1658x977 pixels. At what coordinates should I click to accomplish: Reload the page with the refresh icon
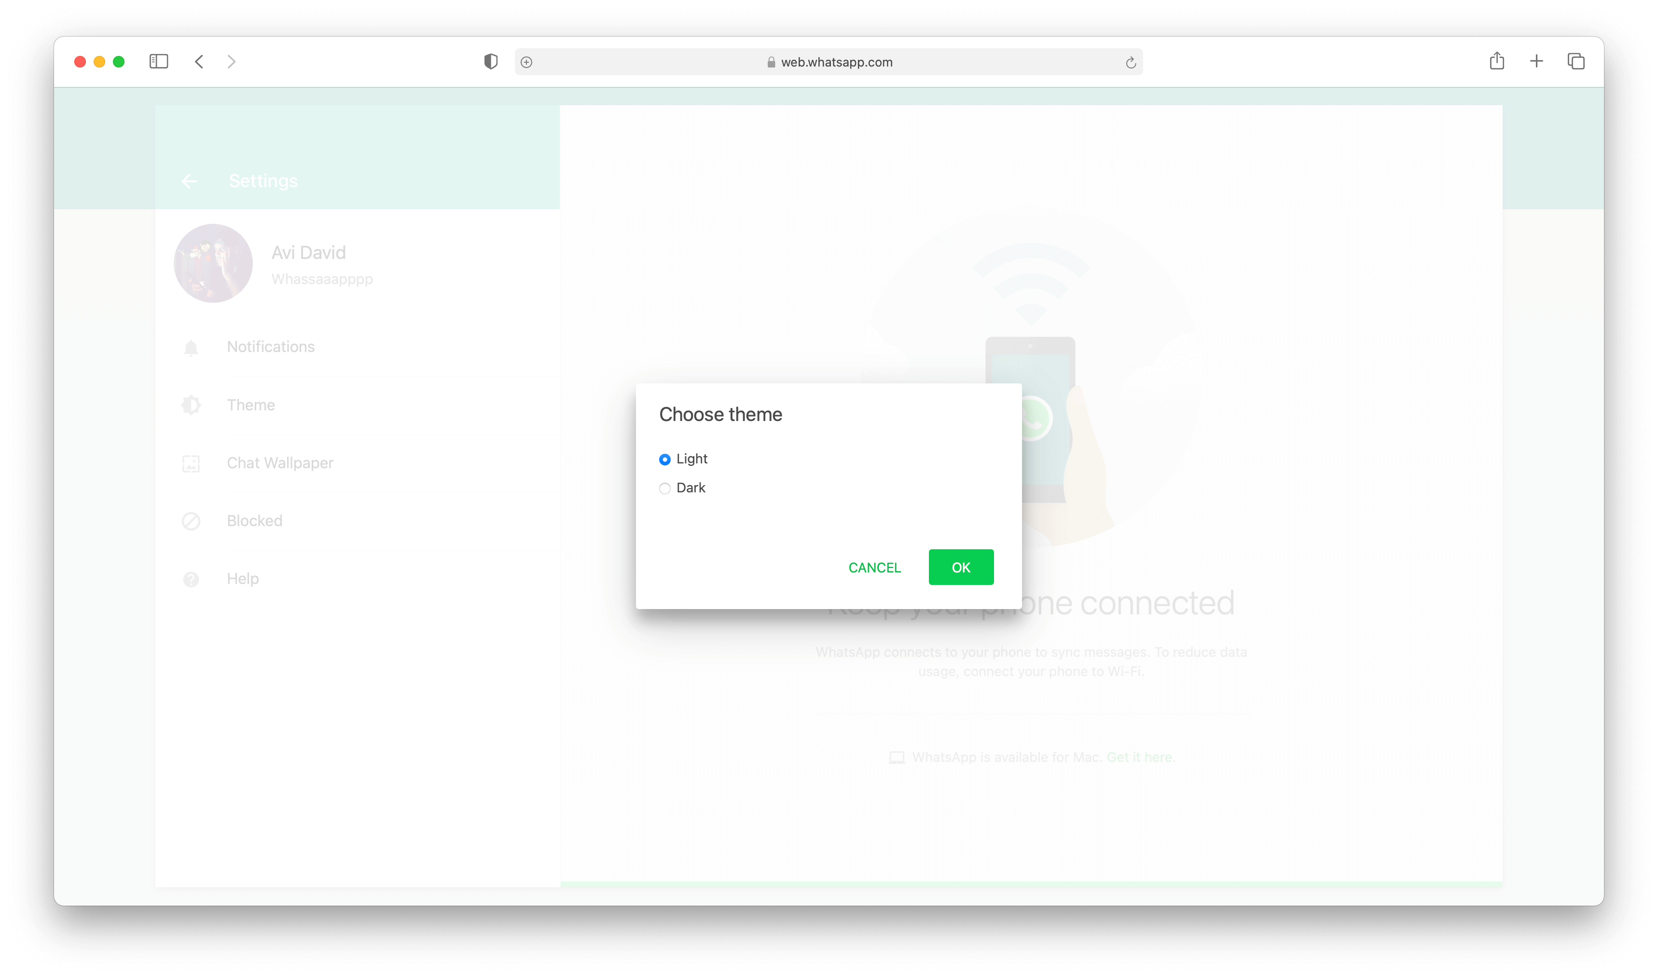point(1131,63)
